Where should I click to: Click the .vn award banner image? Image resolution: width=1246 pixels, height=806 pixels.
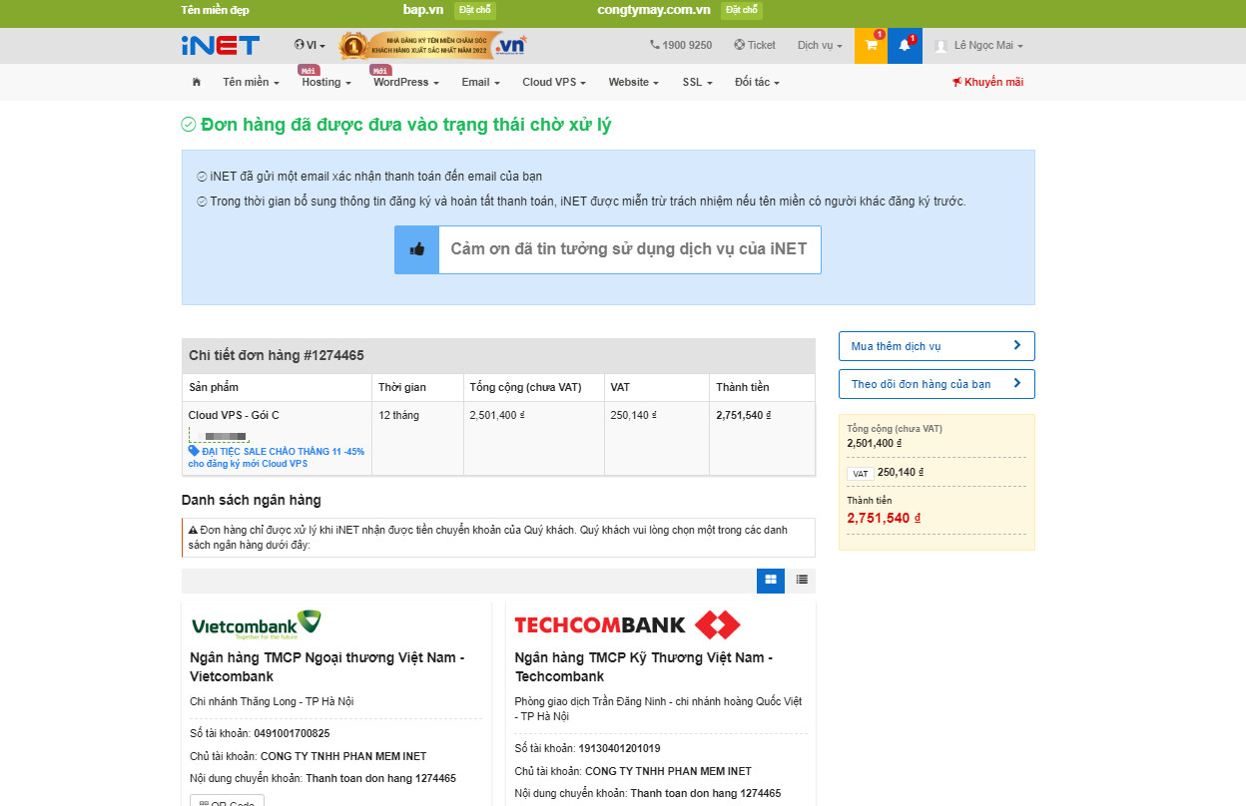pyautogui.click(x=431, y=45)
